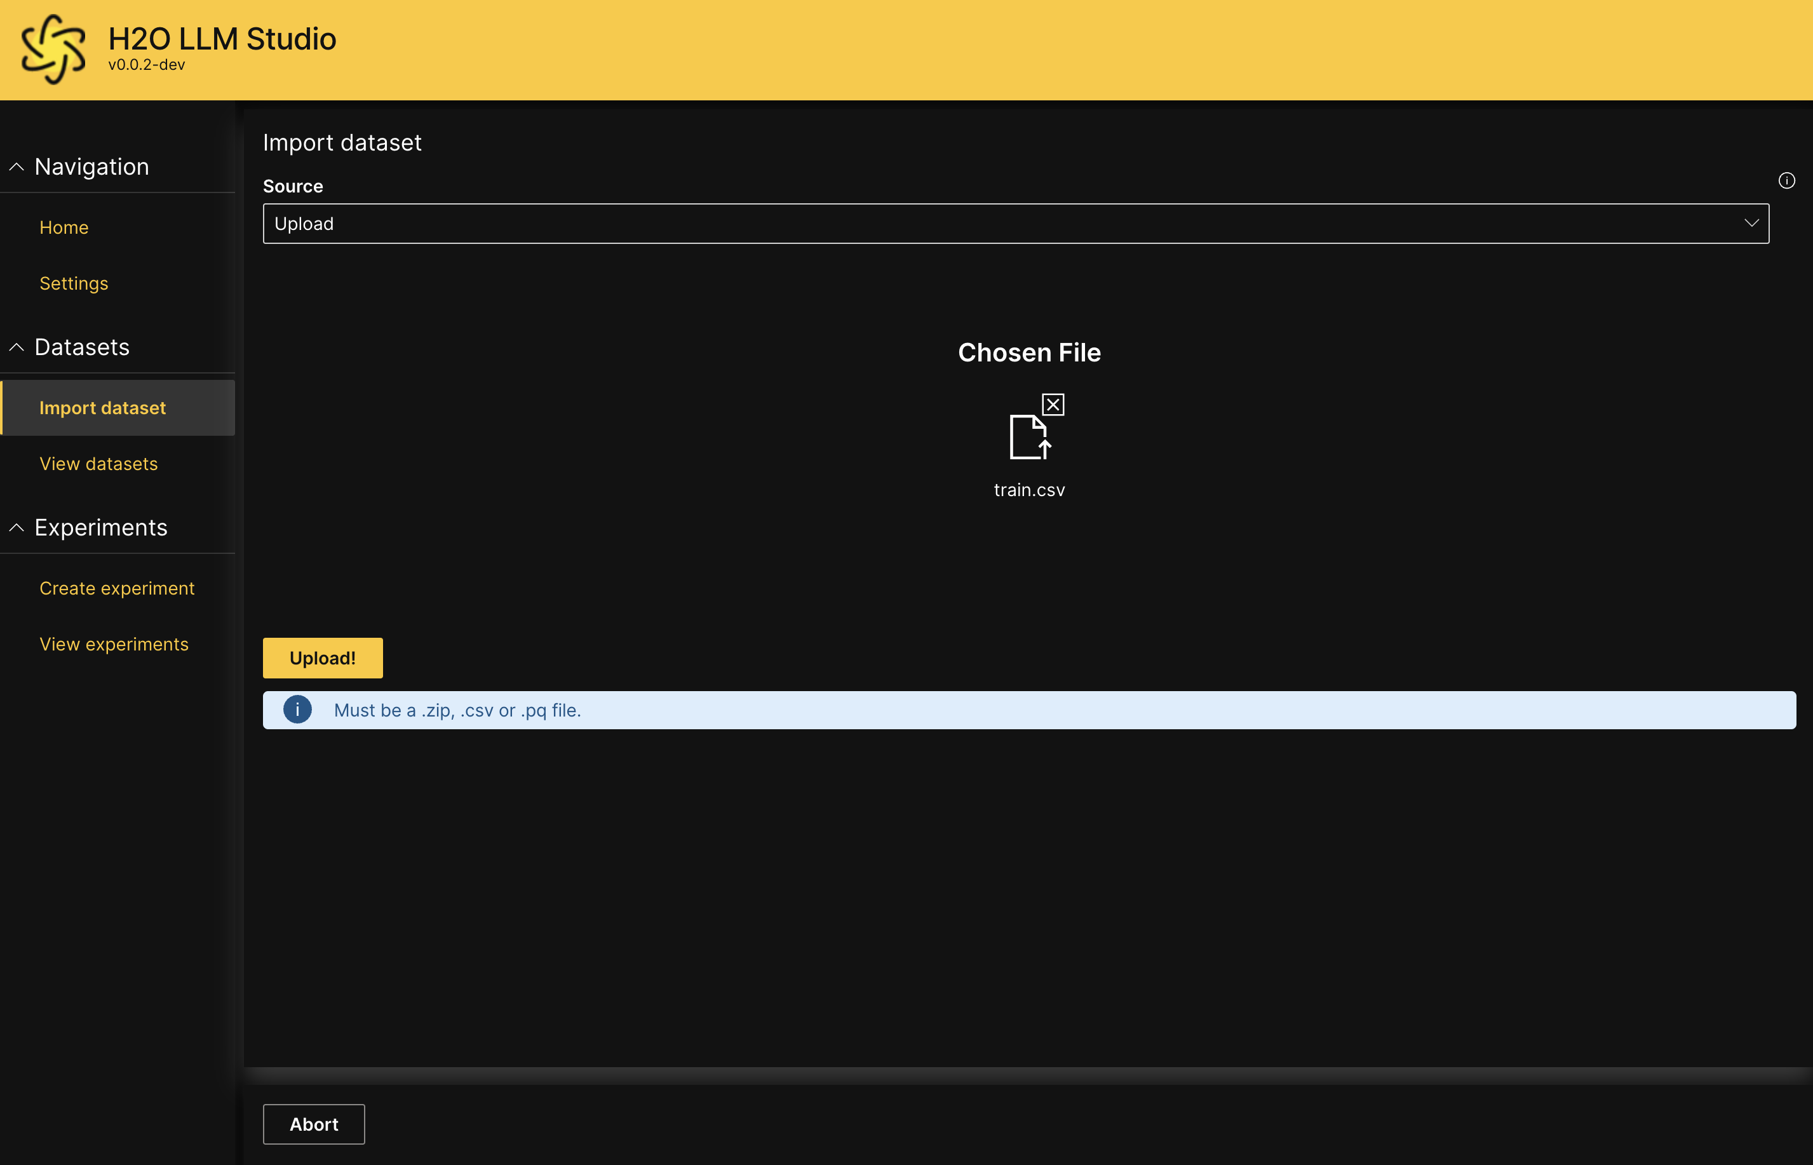Click the Abort button
1813x1165 pixels.
[313, 1124]
